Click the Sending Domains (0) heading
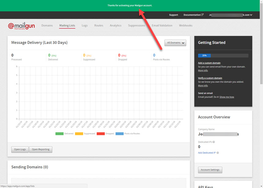 pyautogui.click(x=30, y=167)
